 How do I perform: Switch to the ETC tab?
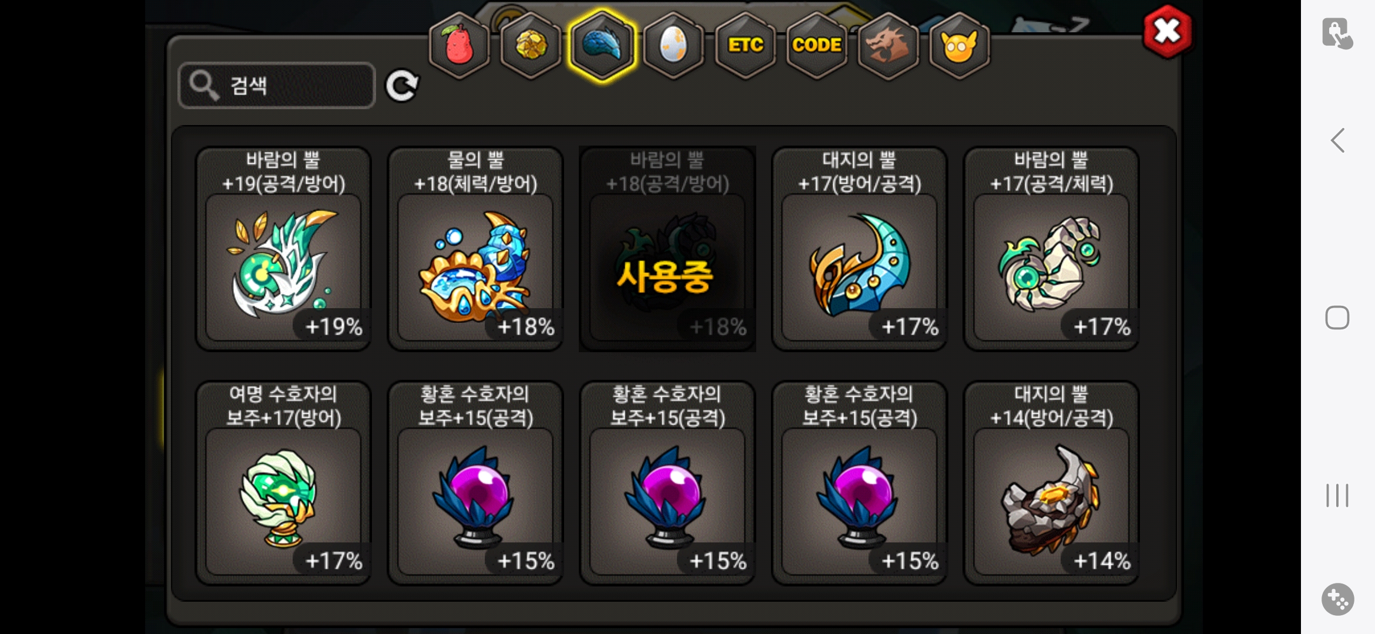(x=746, y=45)
